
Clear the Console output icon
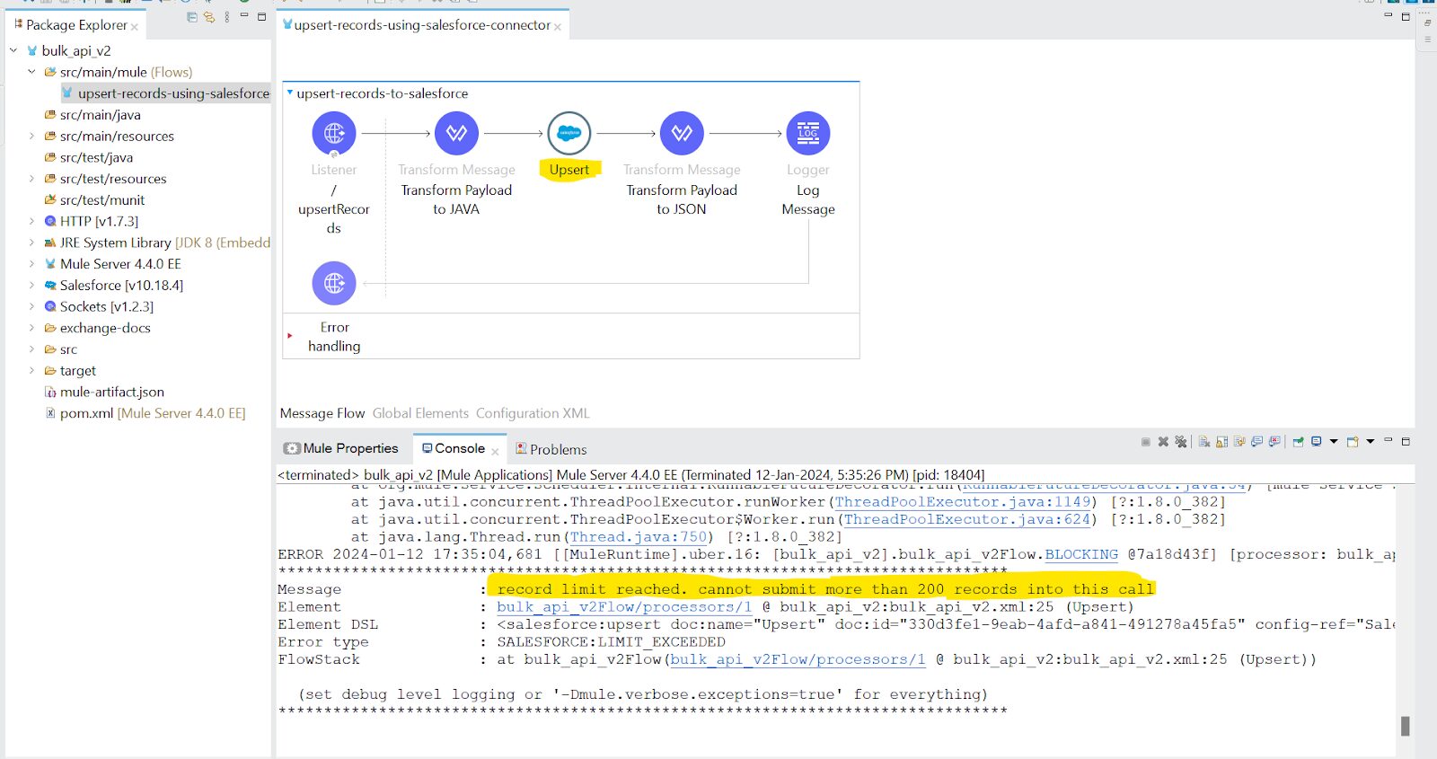pyautogui.click(x=1204, y=441)
